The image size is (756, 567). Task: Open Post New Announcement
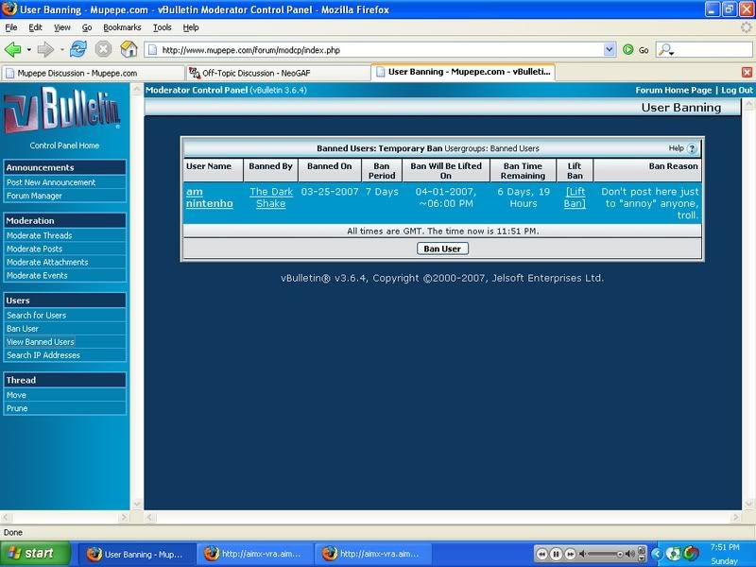pos(51,182)
